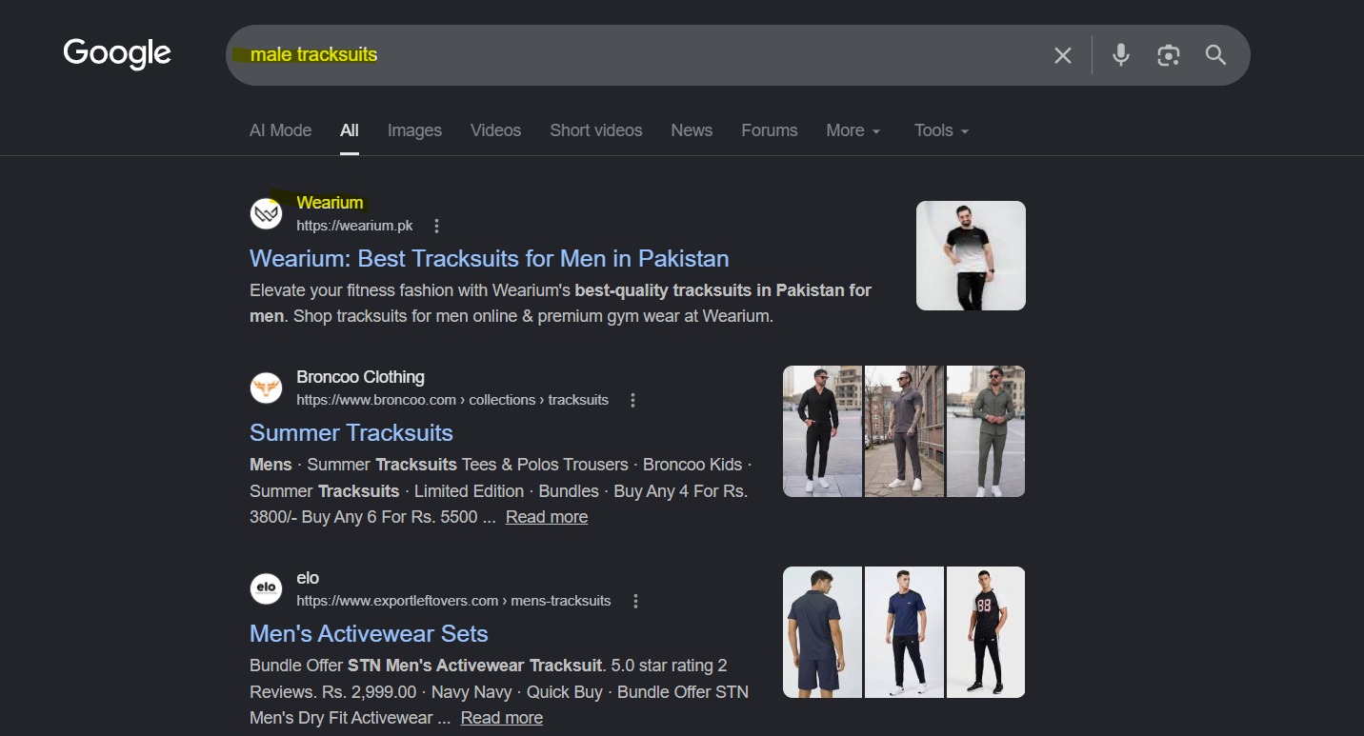Switch to the Images tab
Image resolution: width=1364 pixels, height=736 pixels.
point(414,130)
